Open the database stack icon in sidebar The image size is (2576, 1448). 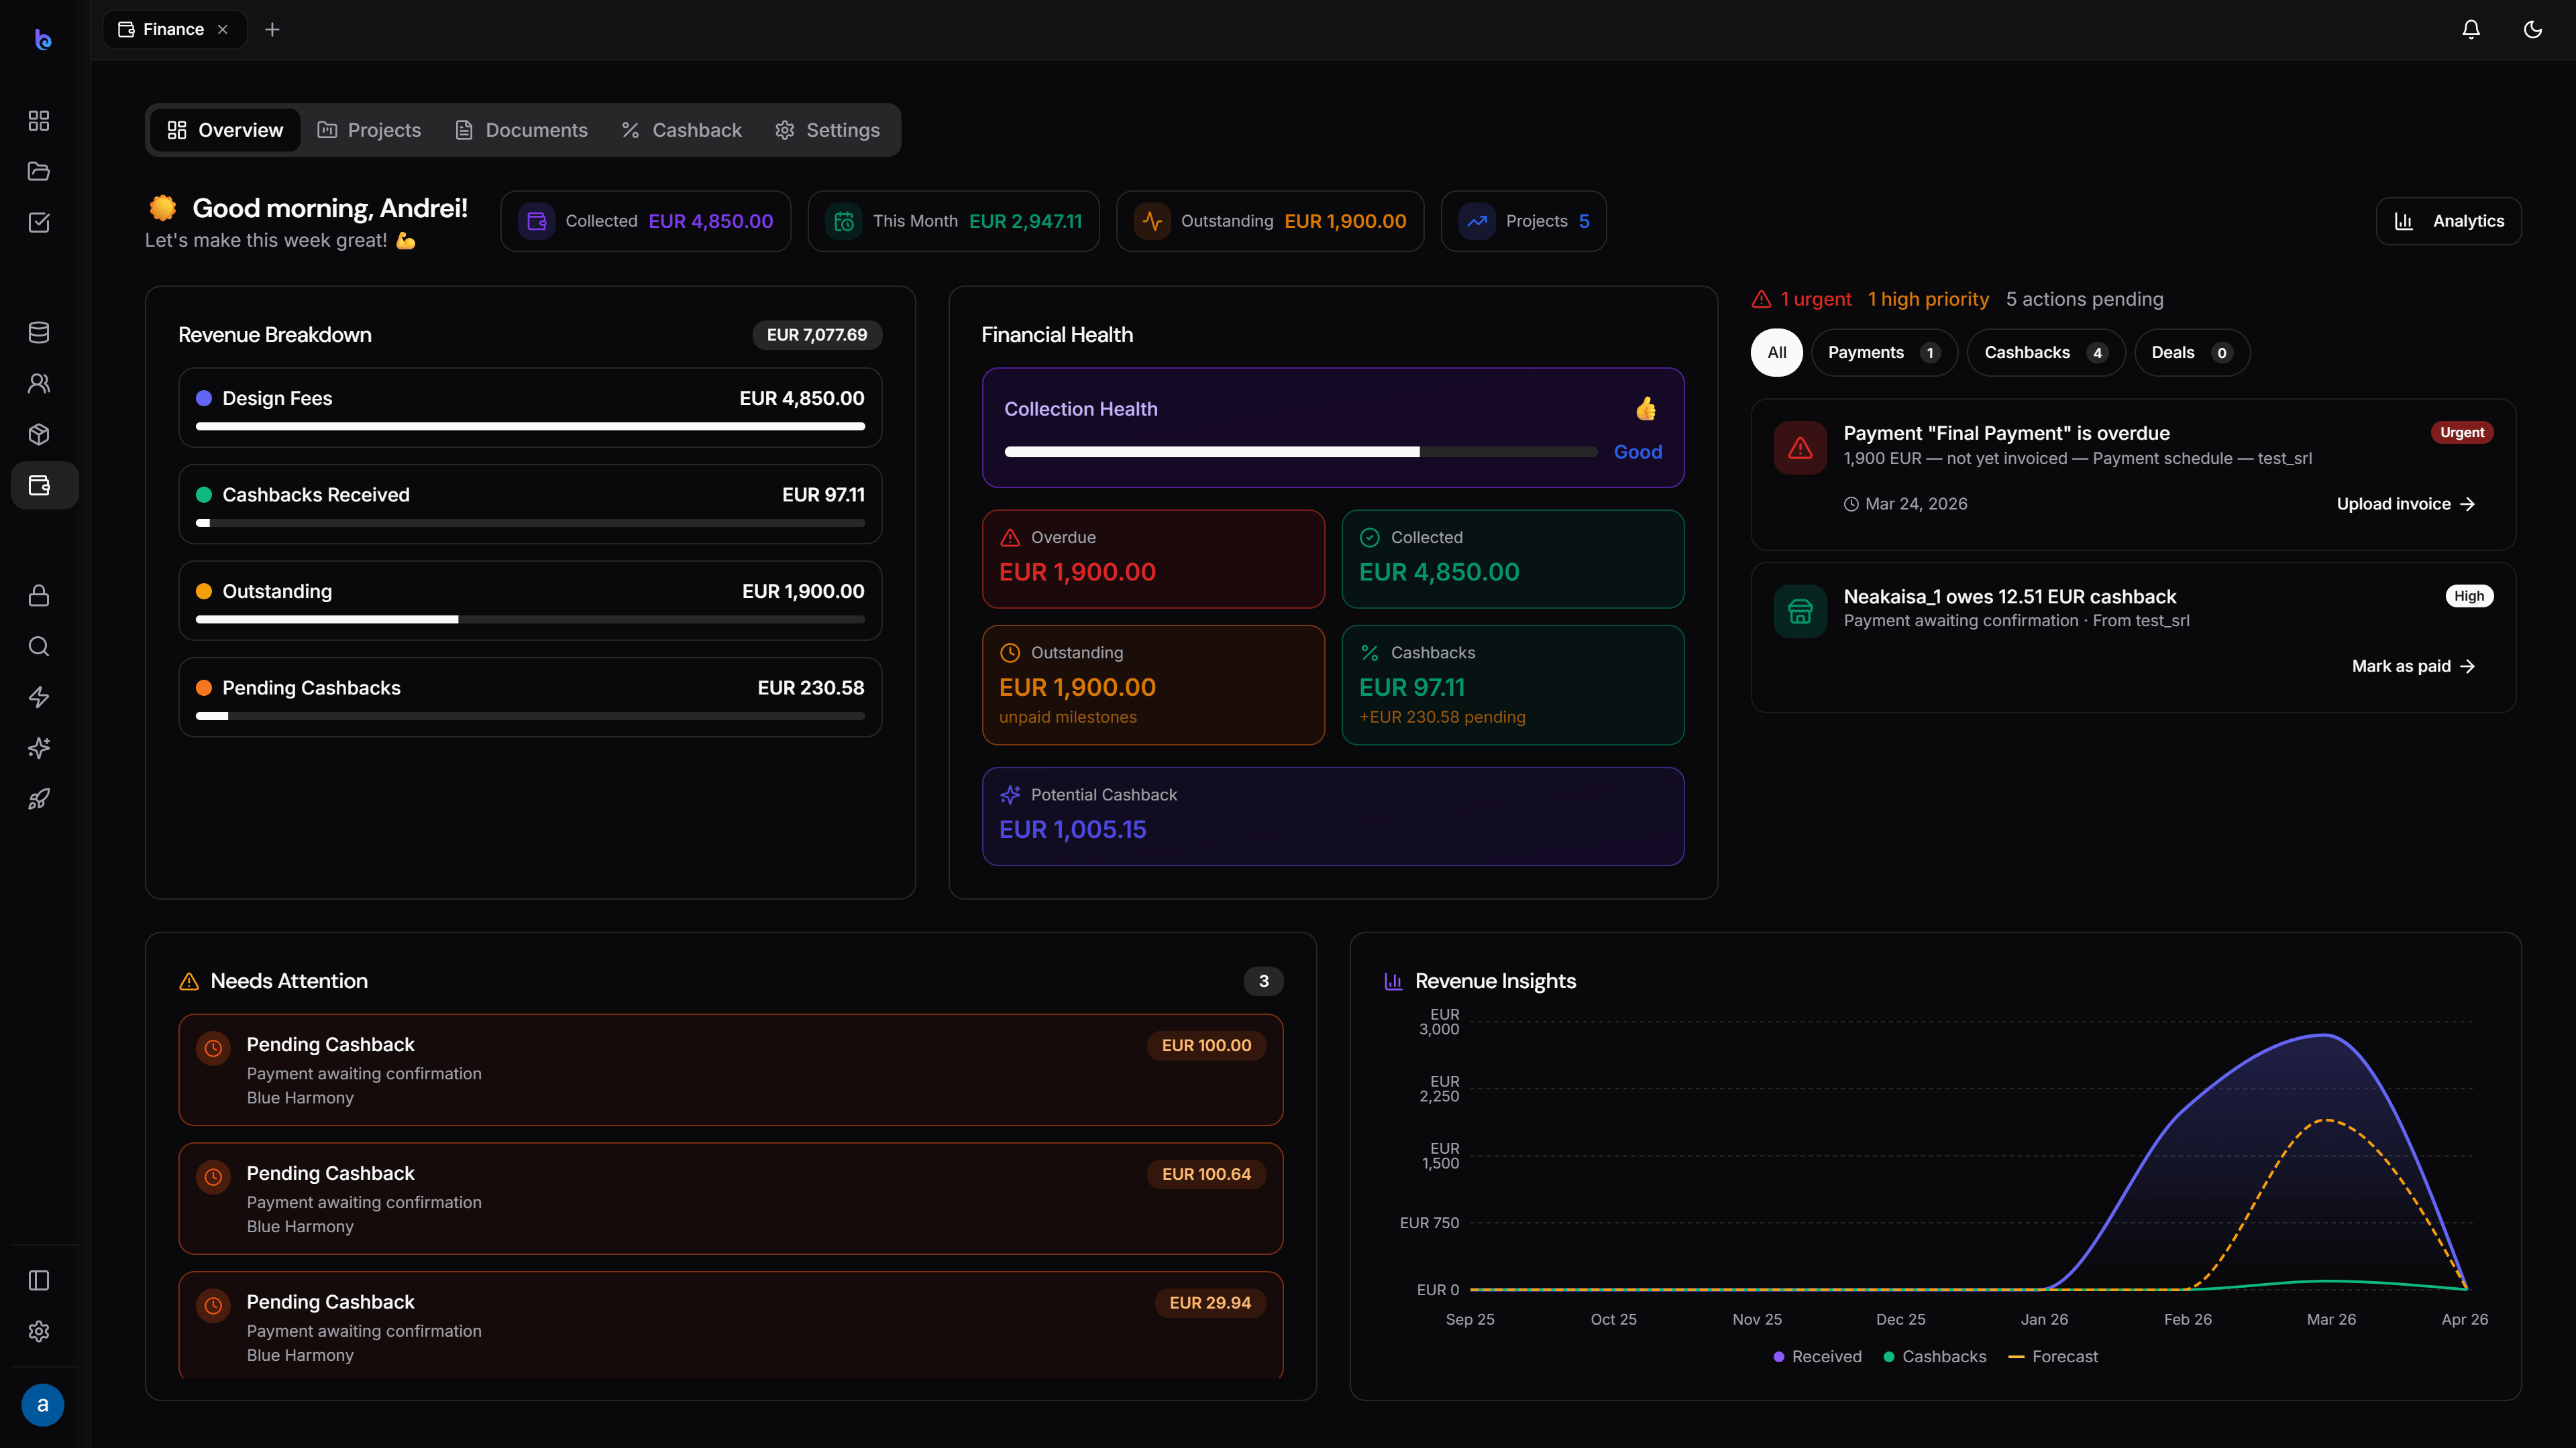(x=39, y=333)
